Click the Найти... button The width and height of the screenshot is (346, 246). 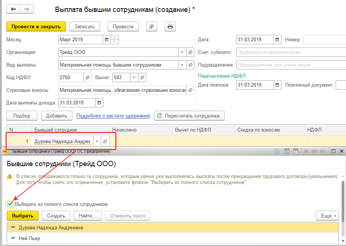(x=88, y=216)
